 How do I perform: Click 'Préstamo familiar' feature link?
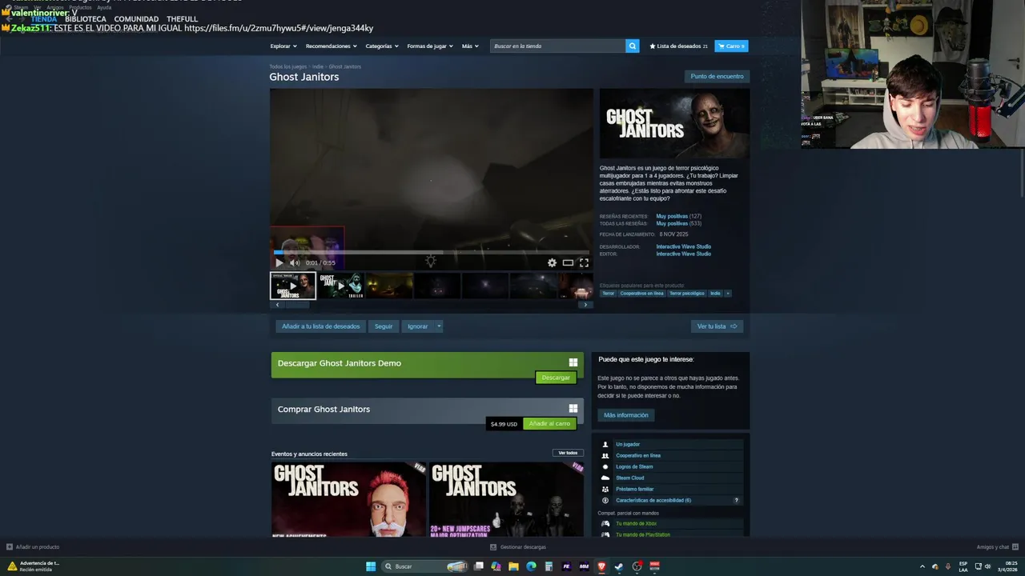tap(634, 489)
